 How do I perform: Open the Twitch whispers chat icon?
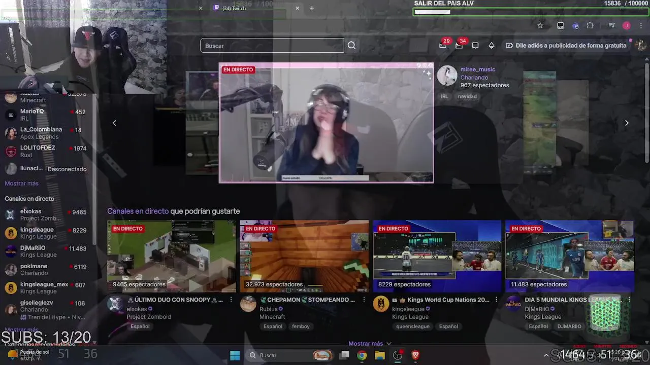click(x=475, y=45)
